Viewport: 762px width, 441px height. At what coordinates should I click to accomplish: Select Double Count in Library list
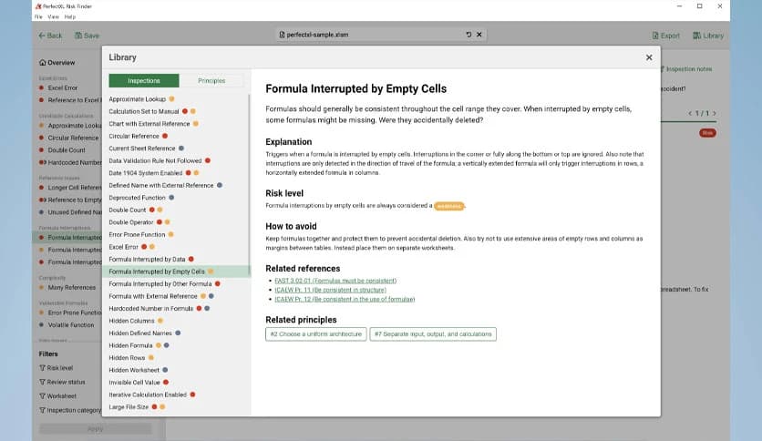136,210
